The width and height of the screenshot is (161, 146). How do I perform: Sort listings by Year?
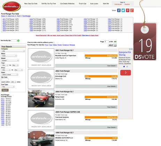coord(51,45)
